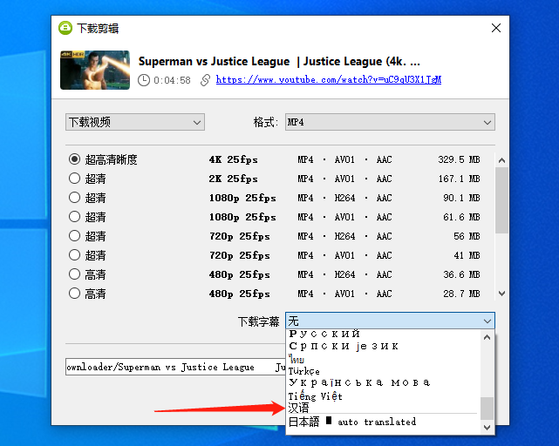Open the YouTube video URL link

tap(329, 79)
